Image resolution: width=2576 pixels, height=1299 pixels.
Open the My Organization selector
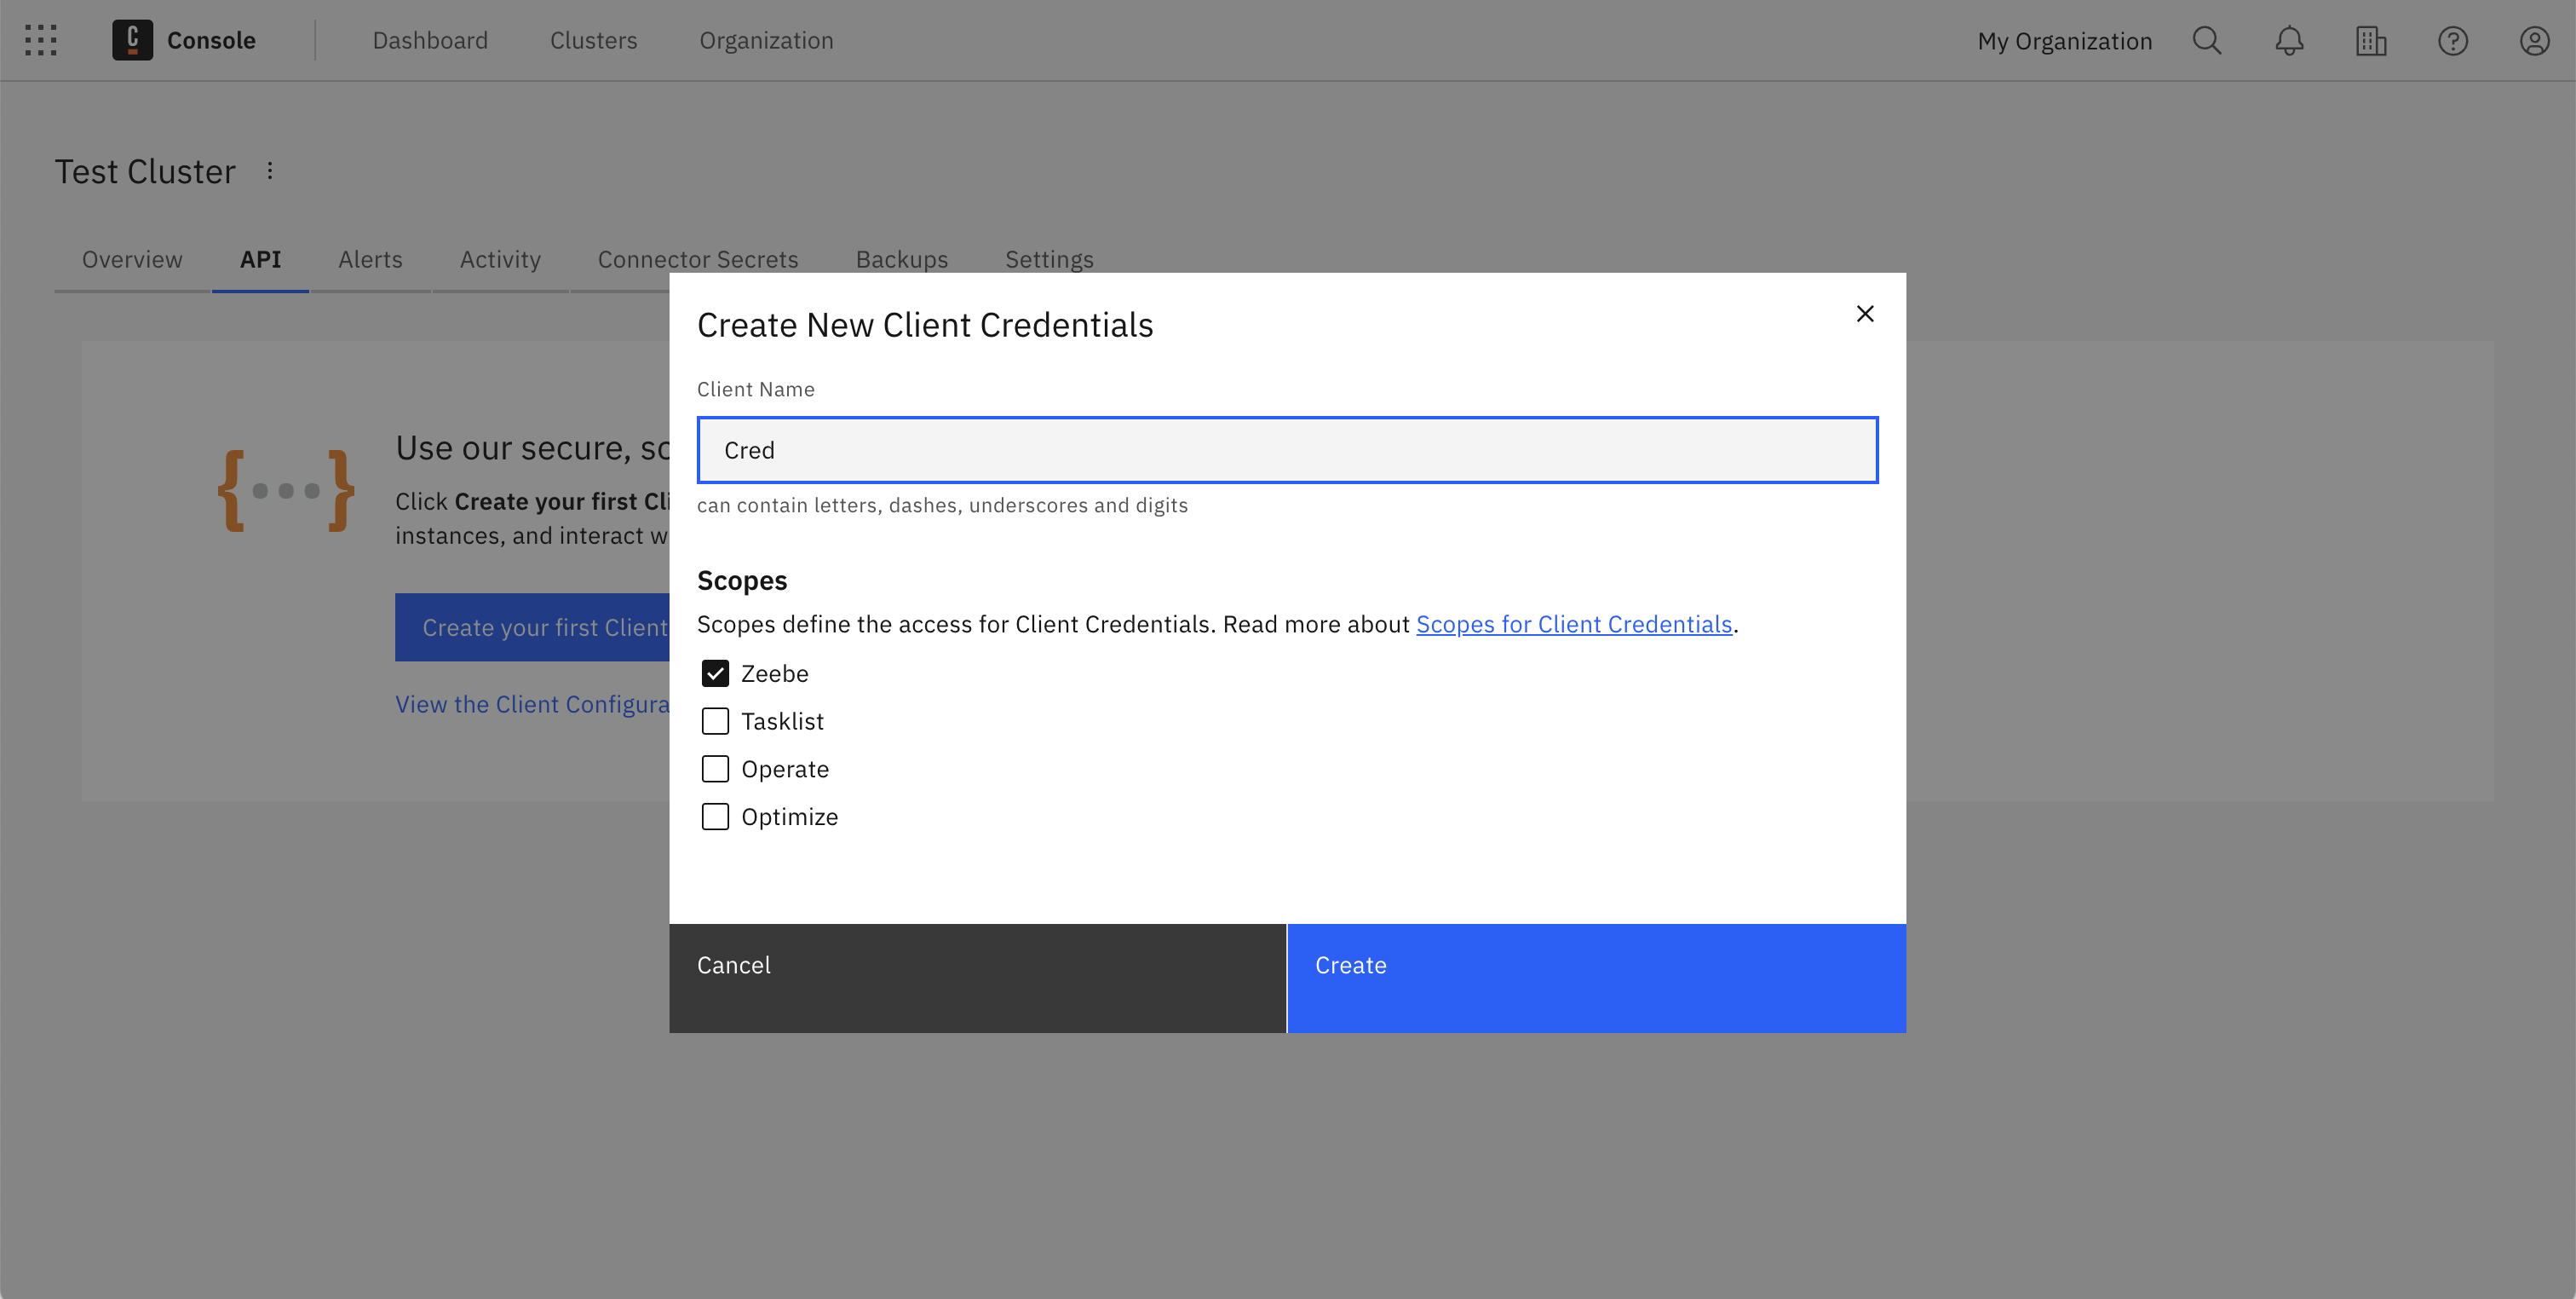click(x=2063, y=40)
